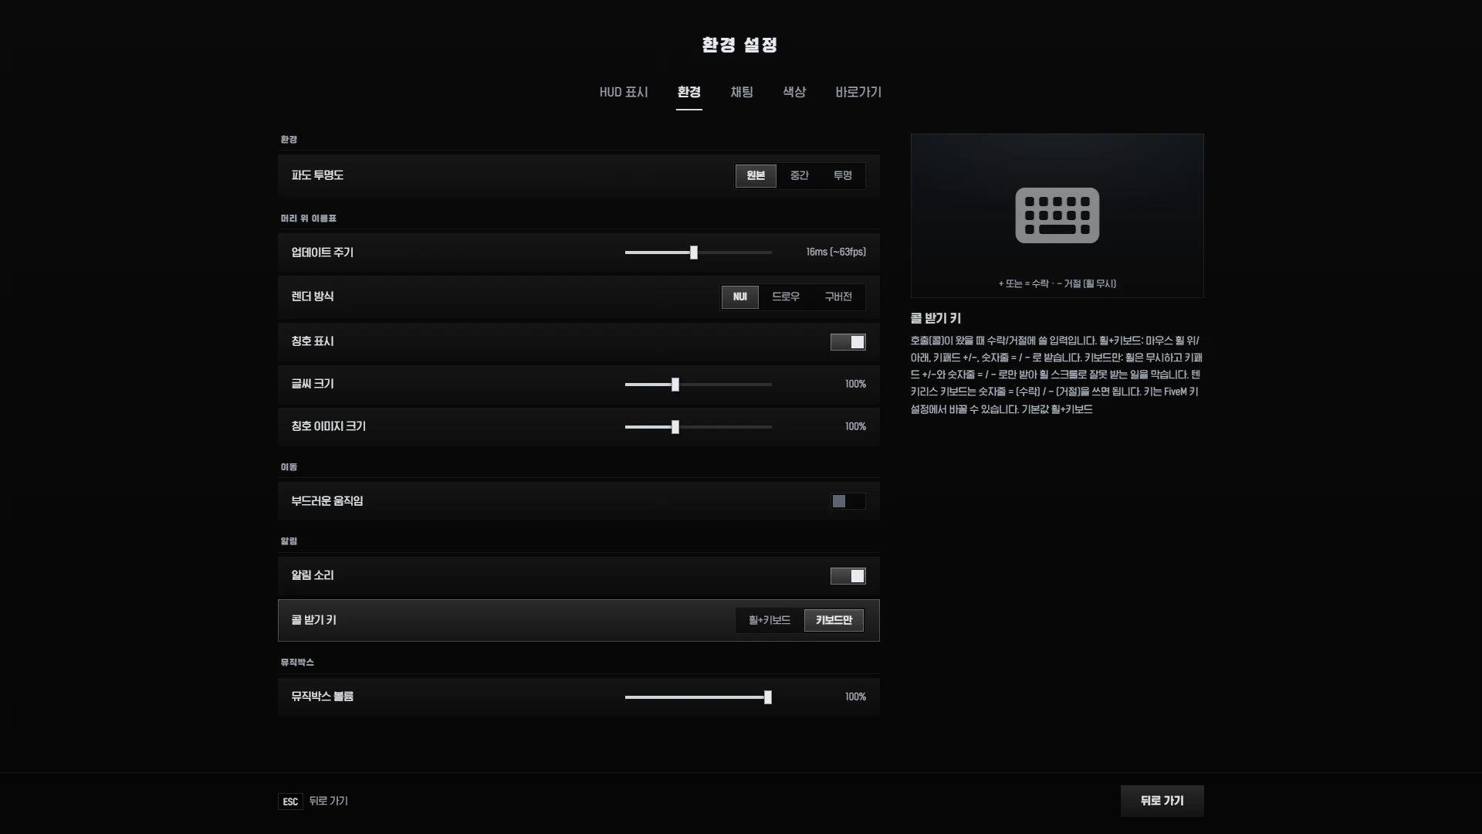Image resolution: width=1482 pixels, height=834 pixels.
Task: Select 투명 wave transparency option
Action: tap(842, 176)
